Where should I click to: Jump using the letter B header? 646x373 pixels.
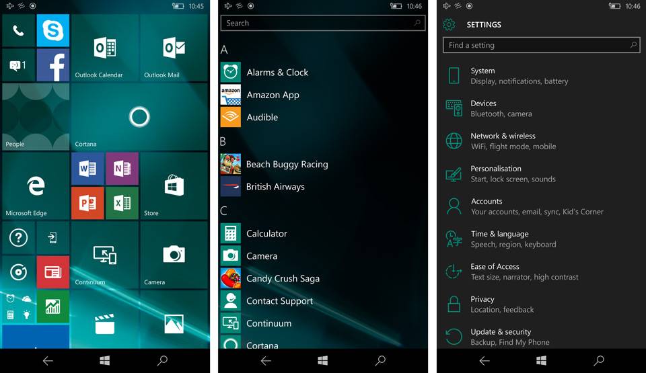[x=223, y=141]
